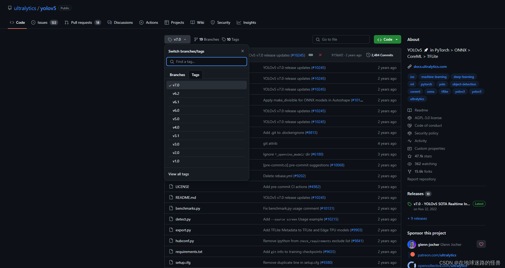This screenshot has width=505, height=268.
Task: Select tag v4.0 in the list
Action: point(206,127)
